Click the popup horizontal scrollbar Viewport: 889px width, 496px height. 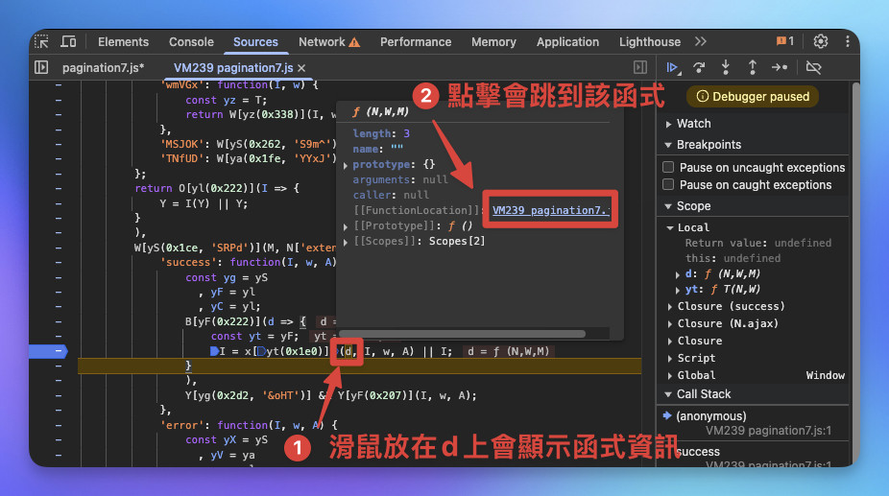click(x=462, y=334)
